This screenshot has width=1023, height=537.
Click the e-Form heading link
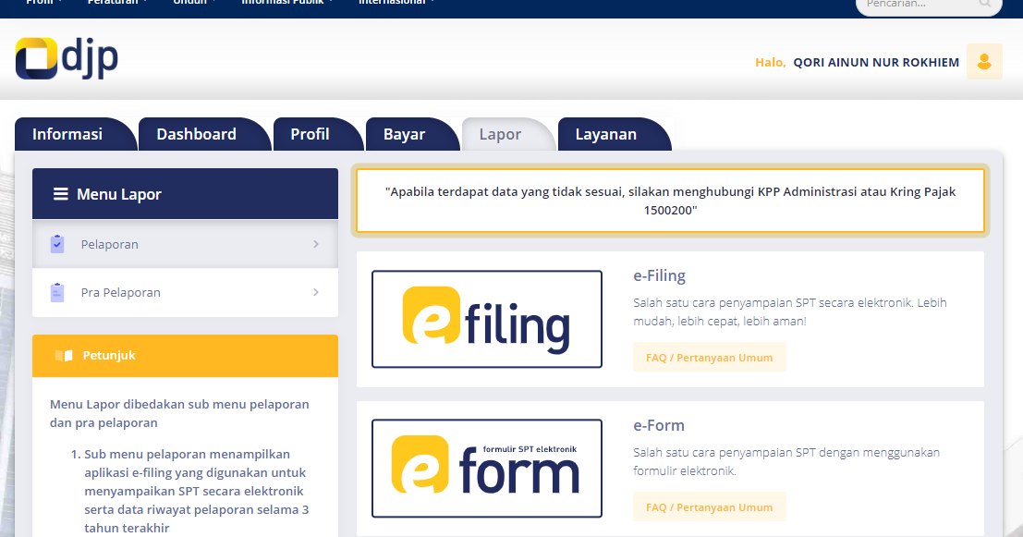click(659, 425)
